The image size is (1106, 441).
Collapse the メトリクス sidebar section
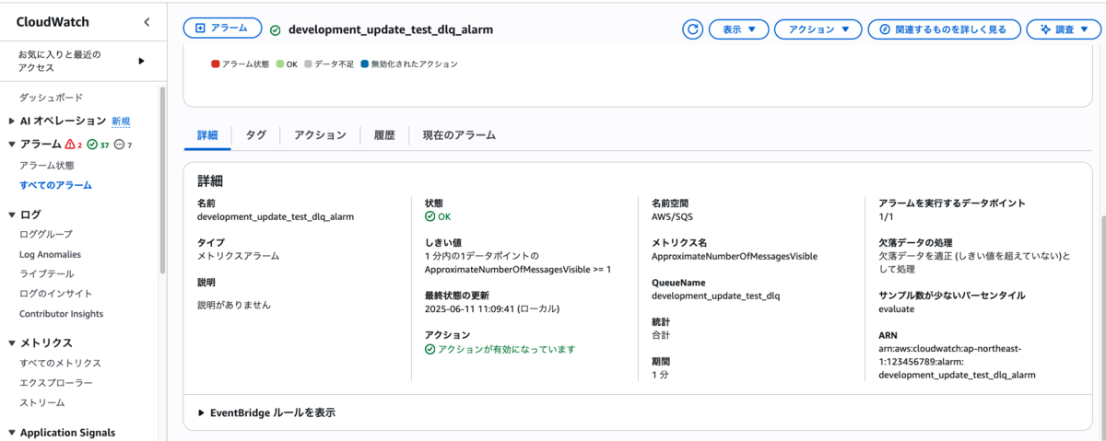(x=11, y=342)
